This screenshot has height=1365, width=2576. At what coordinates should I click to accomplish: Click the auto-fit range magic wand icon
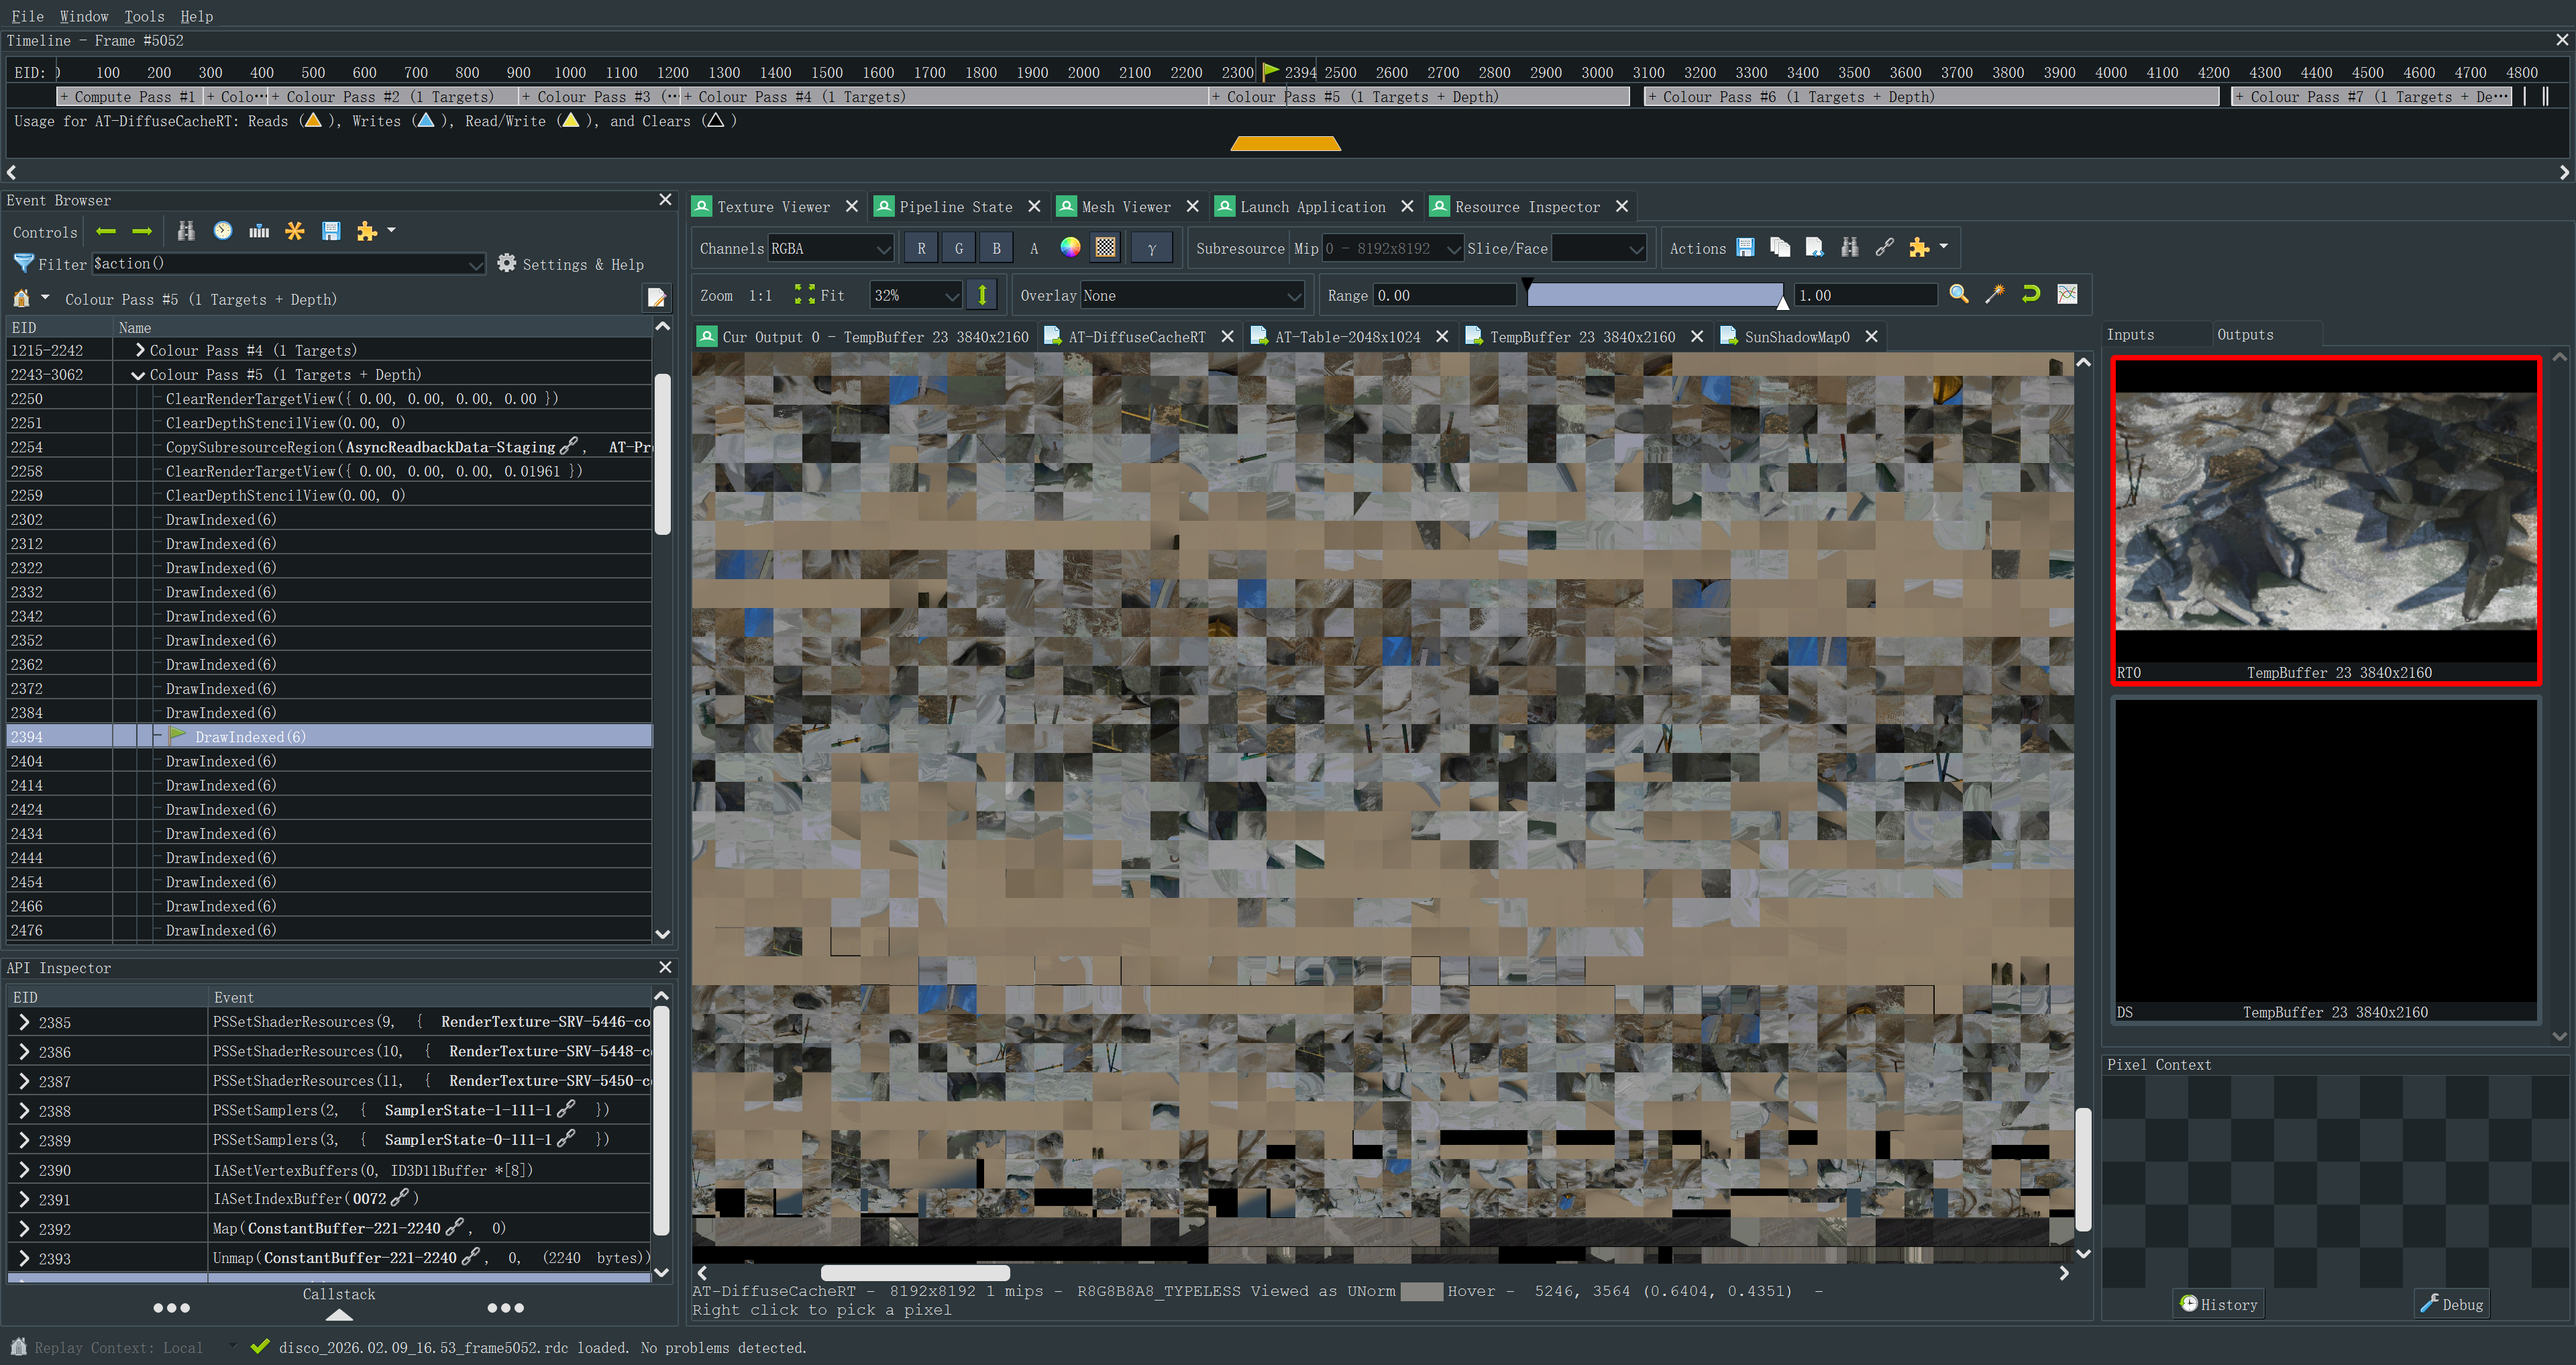coord(1995,294)
